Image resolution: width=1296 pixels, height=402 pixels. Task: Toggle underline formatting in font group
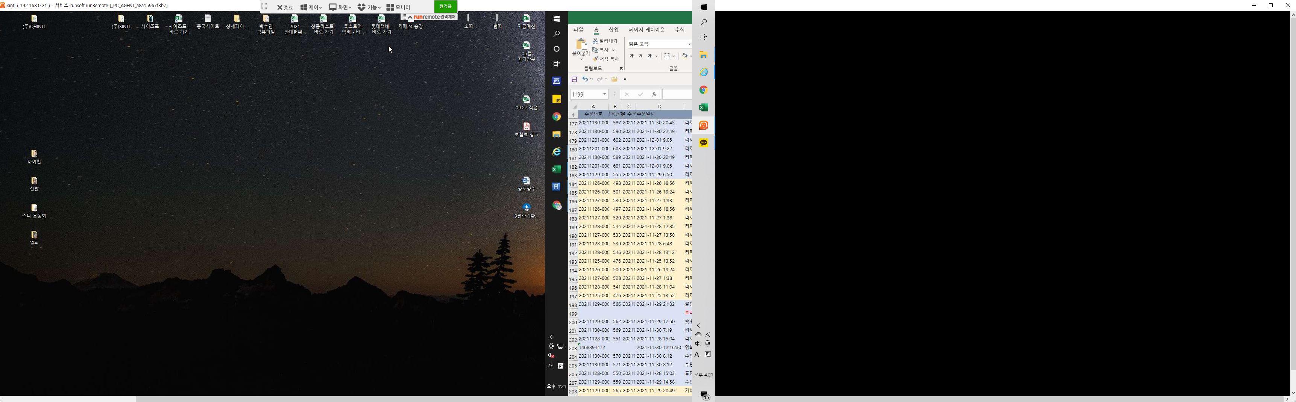(650, 56)
